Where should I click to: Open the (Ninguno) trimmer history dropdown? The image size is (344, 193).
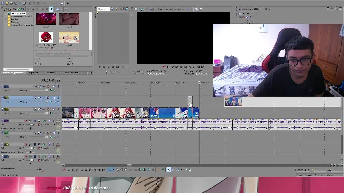pyautogui.click(x=103, y=9)
